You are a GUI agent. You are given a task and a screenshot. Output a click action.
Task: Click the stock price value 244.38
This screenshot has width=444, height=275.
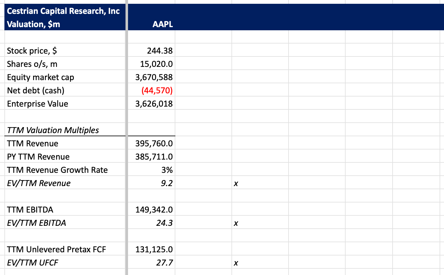[160, 51]
